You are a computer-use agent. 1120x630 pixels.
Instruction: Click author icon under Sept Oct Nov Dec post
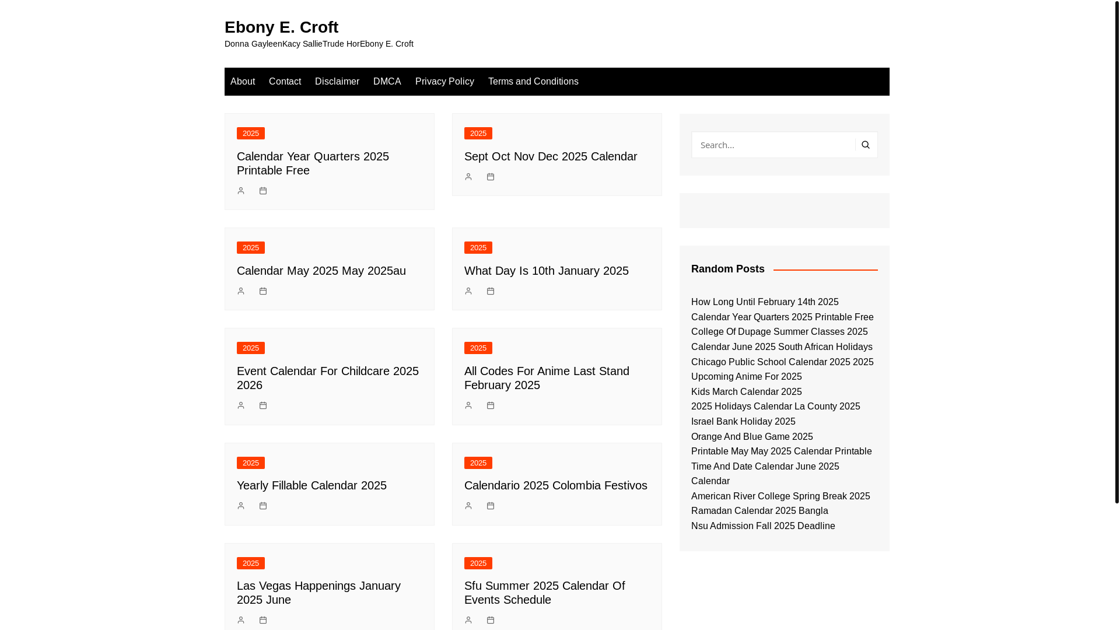point(468,177)
